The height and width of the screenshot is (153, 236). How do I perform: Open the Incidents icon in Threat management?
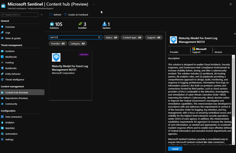click(x=2, y=51)
